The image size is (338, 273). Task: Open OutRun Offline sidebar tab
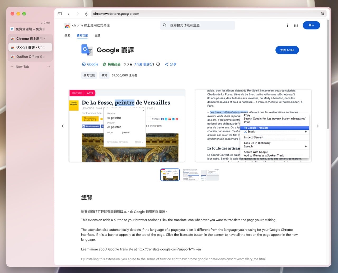pos(30,57)
